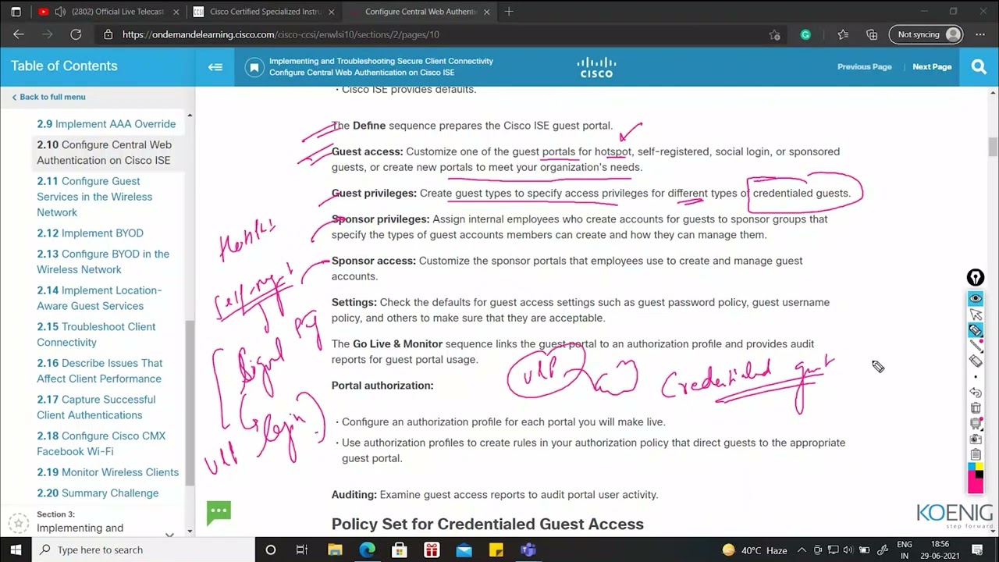This screenshot has width=999, height=562.
Task: Choose the brush size dot in annotation toolbar
Action: coord(976,377)
